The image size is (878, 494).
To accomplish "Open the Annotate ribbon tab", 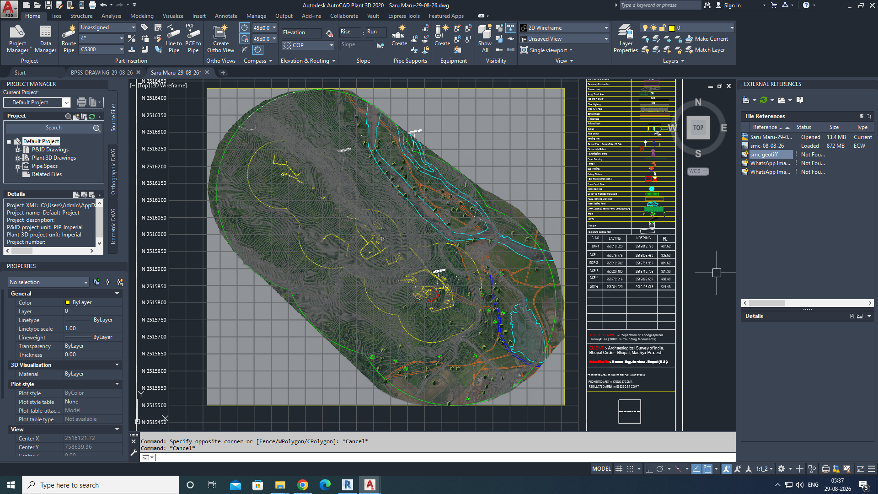I will tap(226, 16).
